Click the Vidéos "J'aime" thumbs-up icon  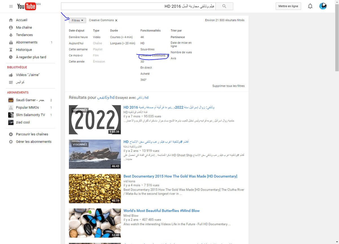click(x=11, y=75)
